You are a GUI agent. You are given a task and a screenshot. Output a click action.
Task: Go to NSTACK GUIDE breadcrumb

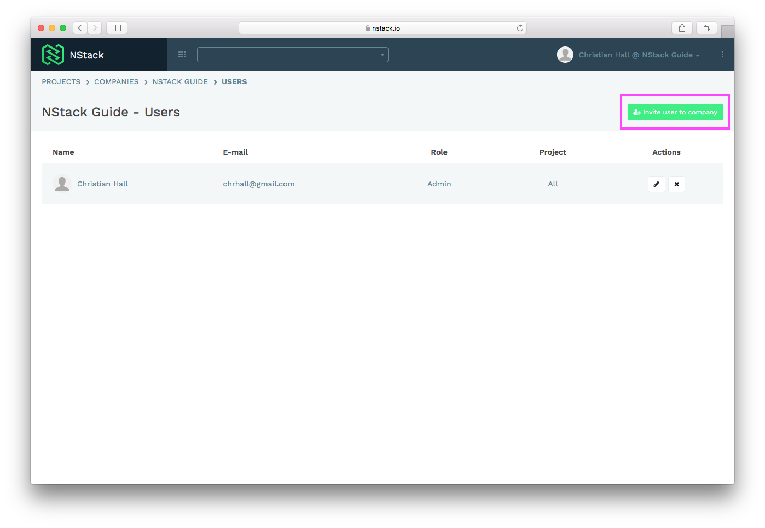(x=180, y=82)
